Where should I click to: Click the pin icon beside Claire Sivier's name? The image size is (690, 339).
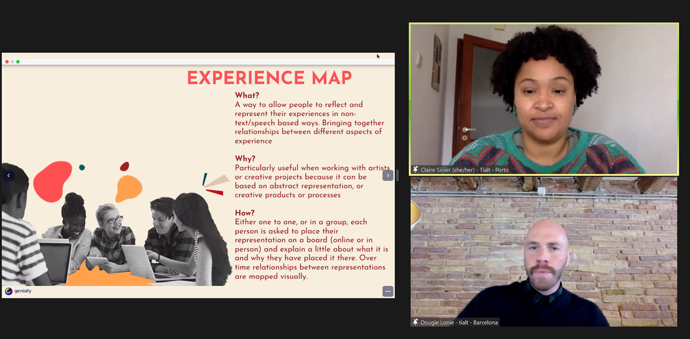415,170
